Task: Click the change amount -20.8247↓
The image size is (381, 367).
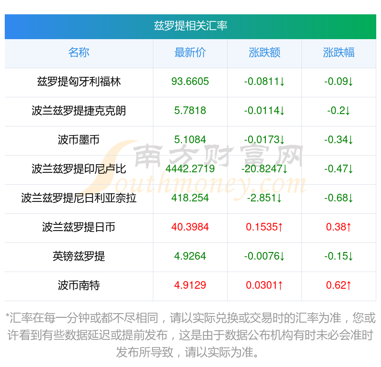Action: tap(264, 169)
